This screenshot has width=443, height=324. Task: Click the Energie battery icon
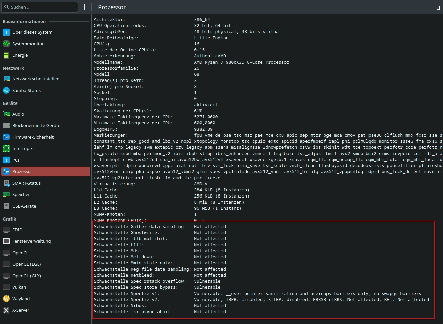[x=6, y=55]
